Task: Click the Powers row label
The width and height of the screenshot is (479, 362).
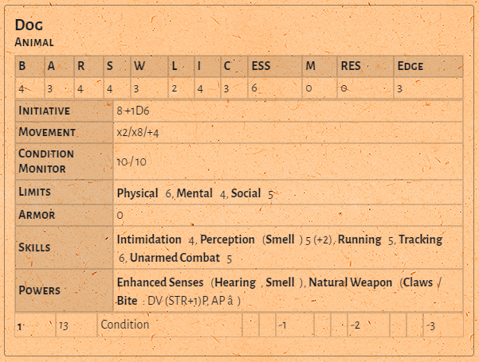Action: click(39, 291)
